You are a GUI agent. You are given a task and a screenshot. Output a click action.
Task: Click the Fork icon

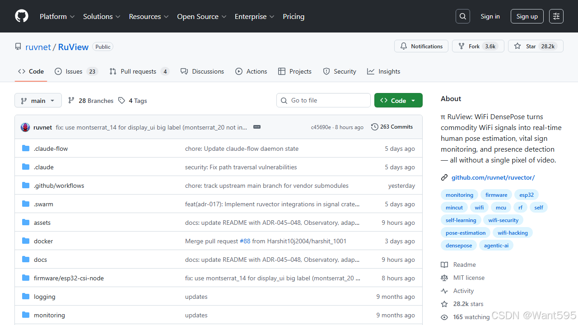click(x=461, y=46)
